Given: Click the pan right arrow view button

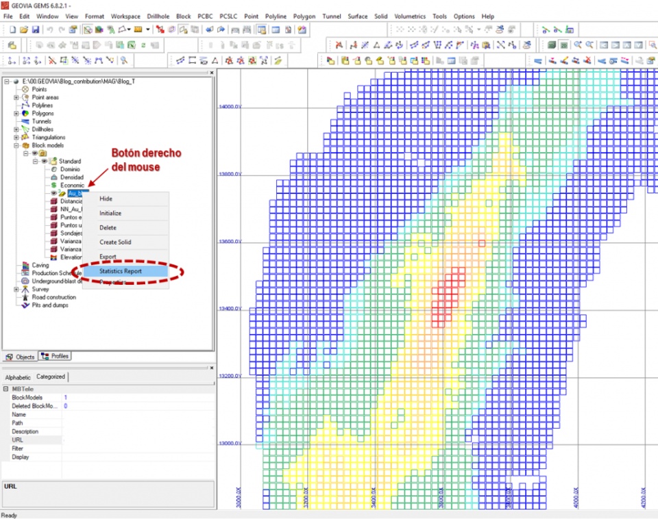Looking at the screenshot, I should point(616,45).
